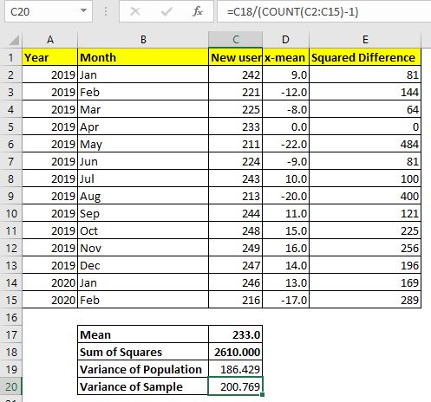Click inside the formula bar text

(x=292, y=11)
